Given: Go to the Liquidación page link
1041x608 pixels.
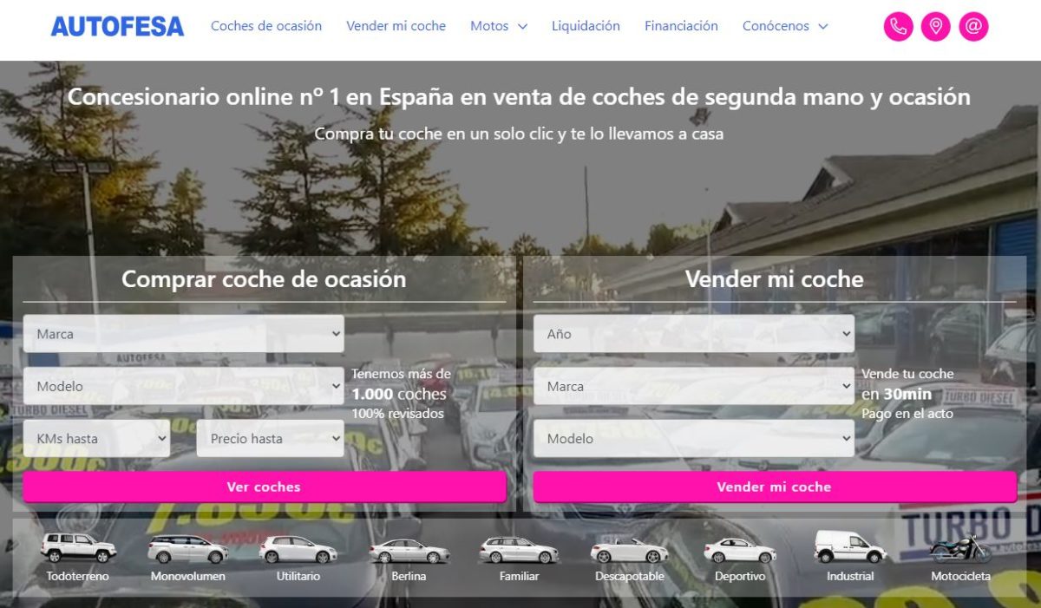Looking at the screenshot, I should [586, 26].
